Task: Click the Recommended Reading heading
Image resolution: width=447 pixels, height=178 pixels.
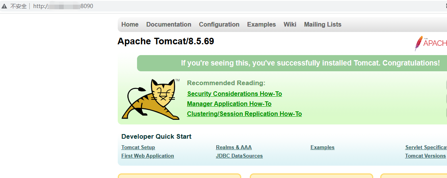Action: (x=226, y=83)
